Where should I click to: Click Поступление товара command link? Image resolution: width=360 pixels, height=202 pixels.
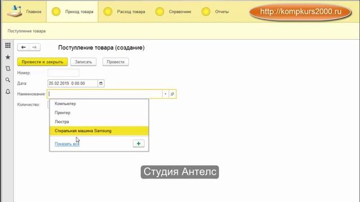point(26,31)
